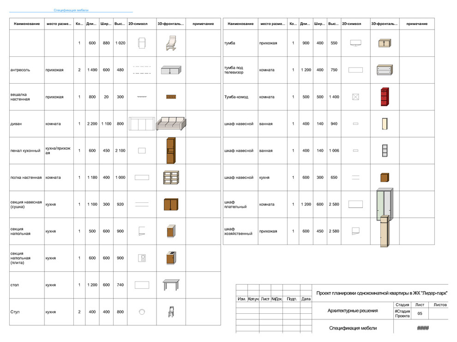Viewport: 457px width, 342px height.
Task: Select the rocking chair 3D image
Action: 171,43
